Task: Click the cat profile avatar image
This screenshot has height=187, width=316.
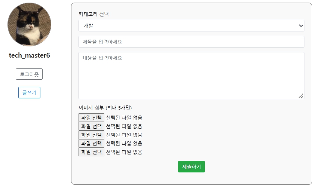Action: pyautogui.click(x=29, y=24)
